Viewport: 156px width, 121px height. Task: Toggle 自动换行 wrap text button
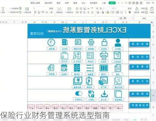coord(59,10)
